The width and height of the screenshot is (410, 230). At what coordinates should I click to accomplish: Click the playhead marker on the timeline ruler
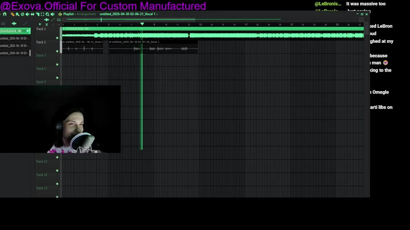coord(142,24)
